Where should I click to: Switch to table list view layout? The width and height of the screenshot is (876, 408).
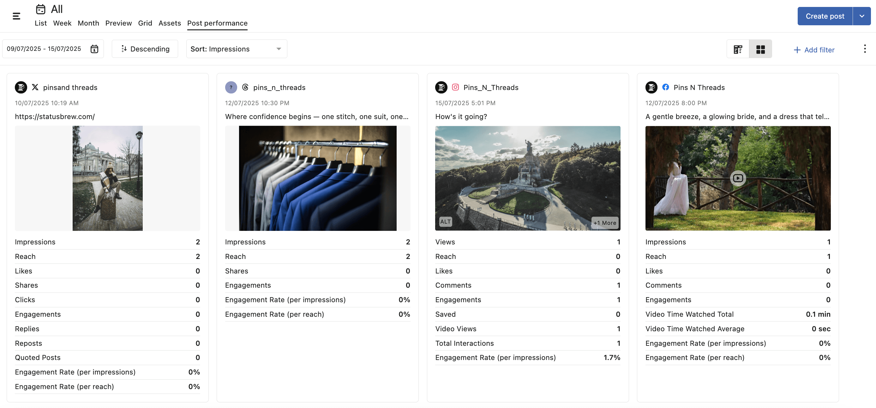click(x=738, y=50)
